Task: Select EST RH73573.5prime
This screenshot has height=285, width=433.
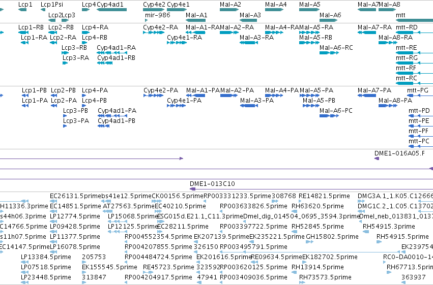Action: pos(325,277)
